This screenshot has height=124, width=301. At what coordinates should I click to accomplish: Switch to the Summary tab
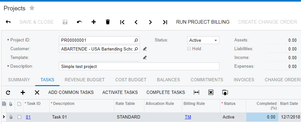pos(19,80)
